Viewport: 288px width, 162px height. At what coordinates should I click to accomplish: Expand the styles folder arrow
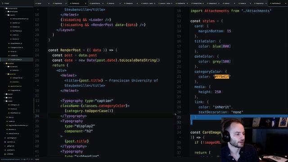[x=4, y=94]
